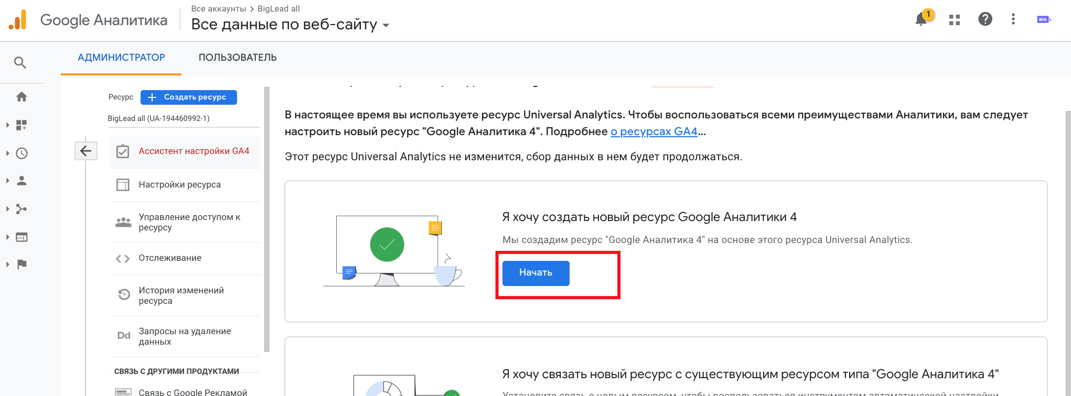Click the help question mark icon
Image resolution: width=1071 pixels, height=396 pixels.
(x=985, y=19)
